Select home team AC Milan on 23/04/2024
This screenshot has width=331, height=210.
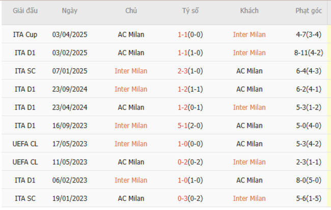131,108
